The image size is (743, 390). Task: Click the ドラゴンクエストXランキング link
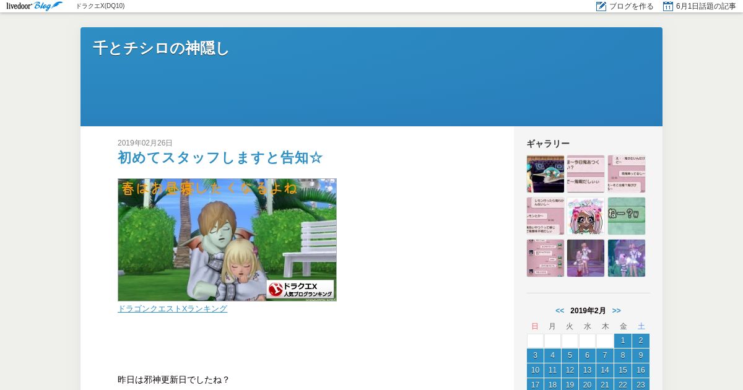[x=172, y=308]
